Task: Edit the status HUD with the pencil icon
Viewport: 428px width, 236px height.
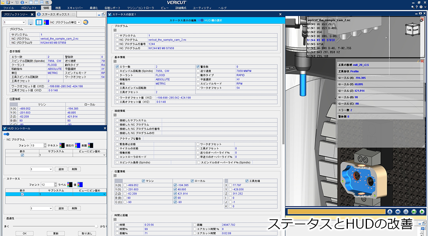Action: tap(418, 61)
